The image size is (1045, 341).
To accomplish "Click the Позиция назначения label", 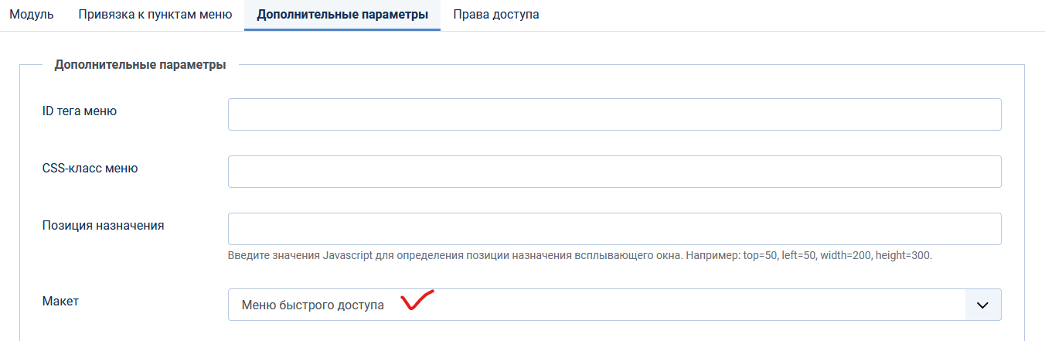I will click(103, 226).
